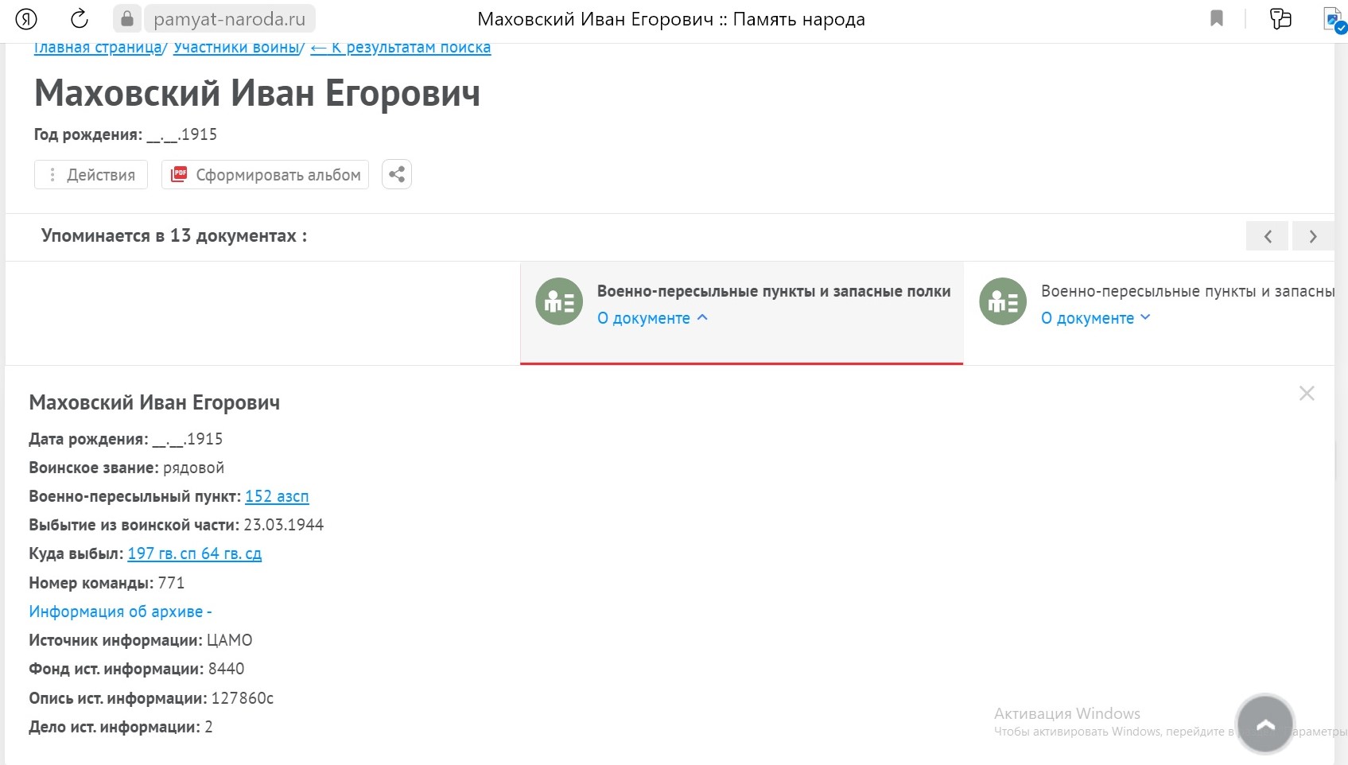
Task: Toggle Информация об архиве section
Action: [x=120, y=612]
